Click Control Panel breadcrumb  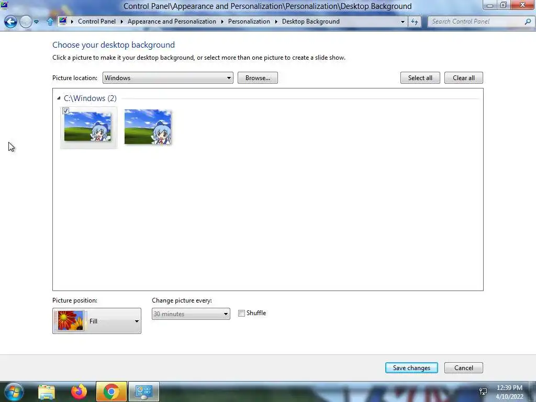pyautogui.click(x=97, y=21)
